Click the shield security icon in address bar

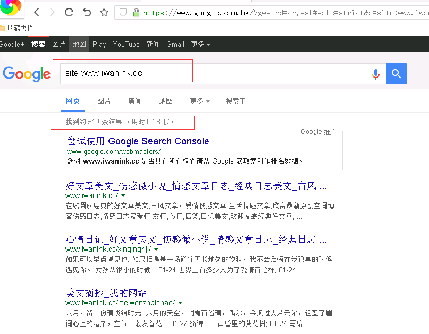pyautogui.click(x=123, y=12)
